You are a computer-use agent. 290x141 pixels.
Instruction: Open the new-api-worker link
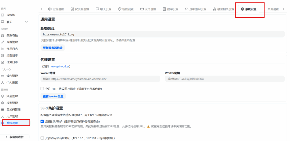pyautogui.click(x=60, y=67)
